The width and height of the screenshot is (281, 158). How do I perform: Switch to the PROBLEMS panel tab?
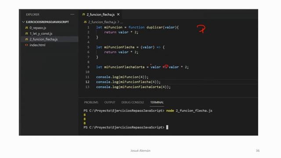pyautogui.click(x=91, y=102)
